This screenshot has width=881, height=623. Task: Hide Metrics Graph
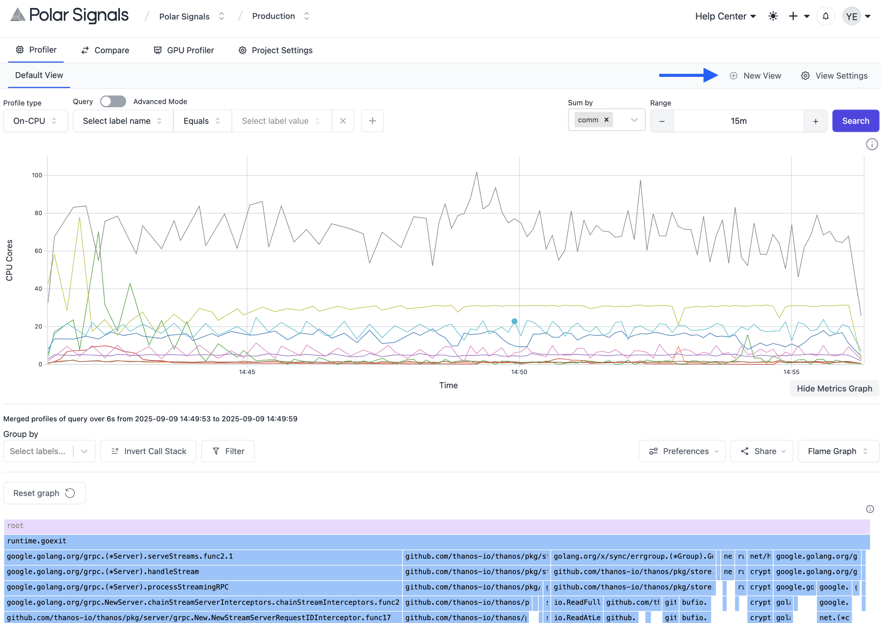pos(834,389)
